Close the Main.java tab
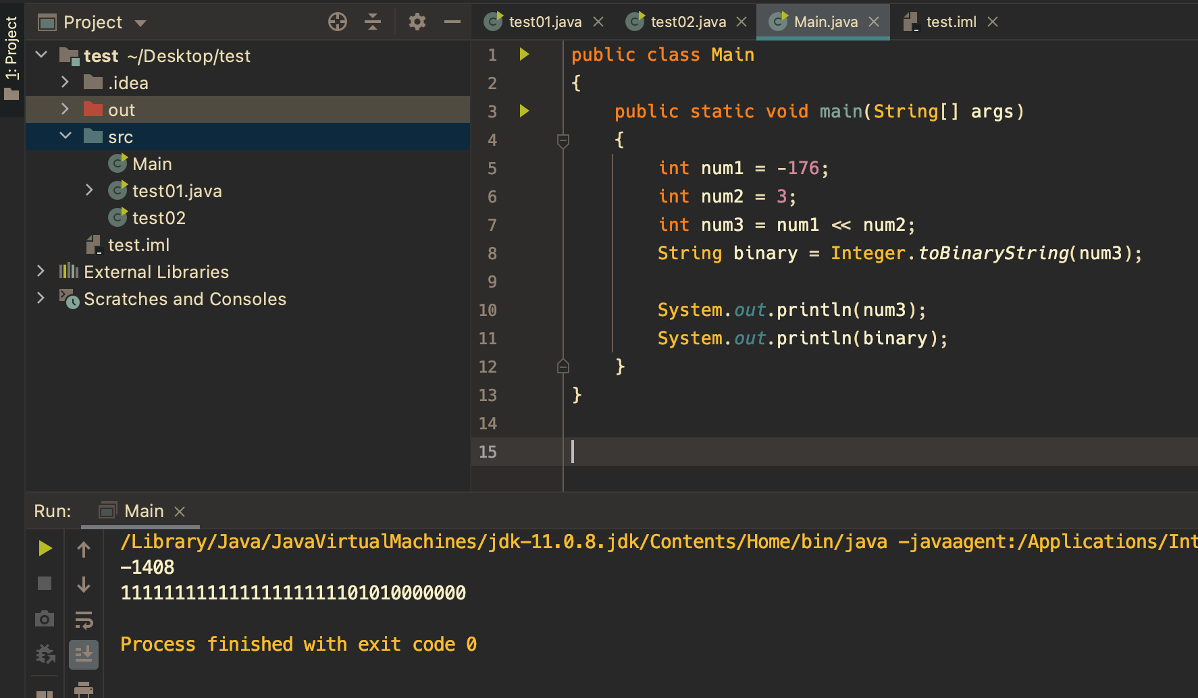This screenshot has width=1198, height=698. click(874, 22)
